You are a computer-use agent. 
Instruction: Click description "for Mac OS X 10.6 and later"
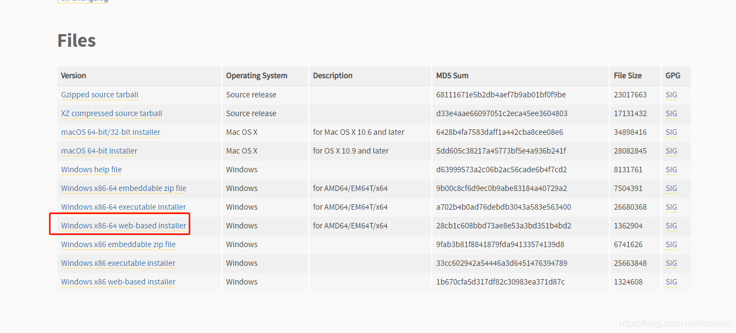[359, 132]
